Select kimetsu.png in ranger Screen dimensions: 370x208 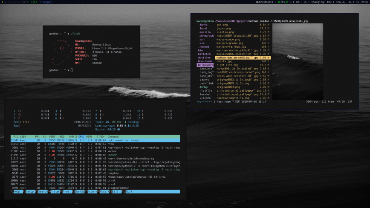(243, 32)
